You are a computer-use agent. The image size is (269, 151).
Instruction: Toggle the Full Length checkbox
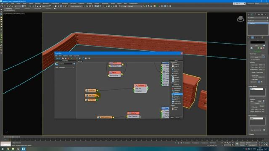coord(251,107)
